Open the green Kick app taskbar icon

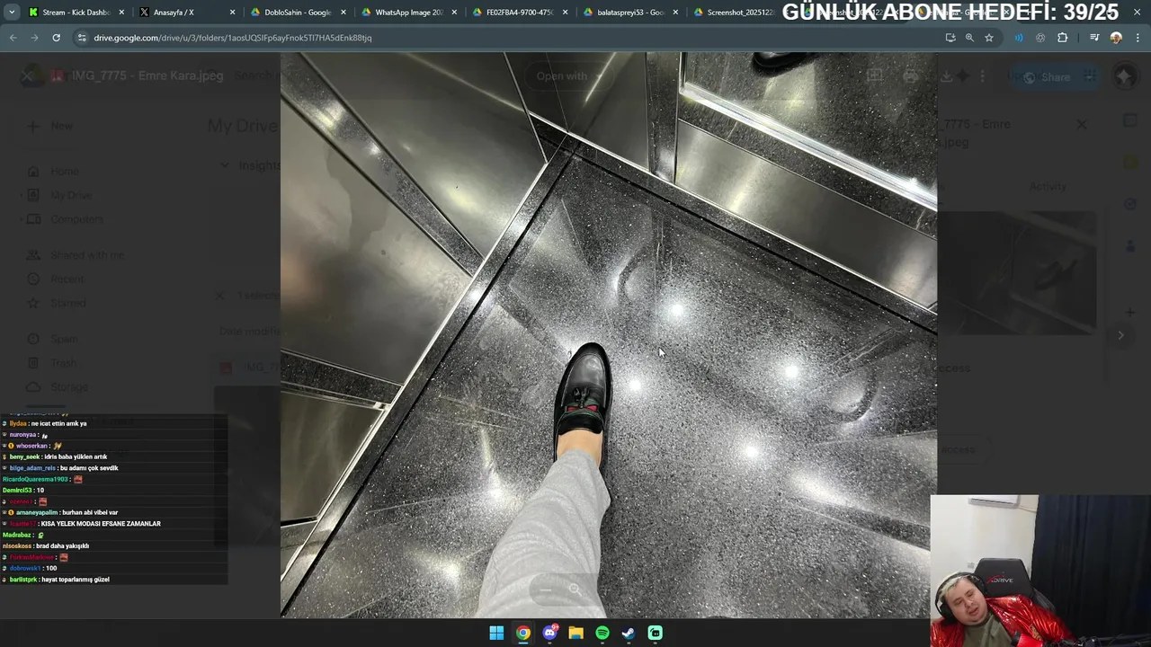[656, 633]
